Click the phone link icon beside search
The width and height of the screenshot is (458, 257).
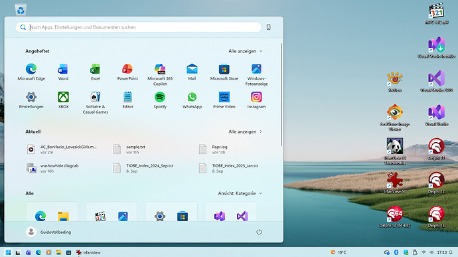268,27
